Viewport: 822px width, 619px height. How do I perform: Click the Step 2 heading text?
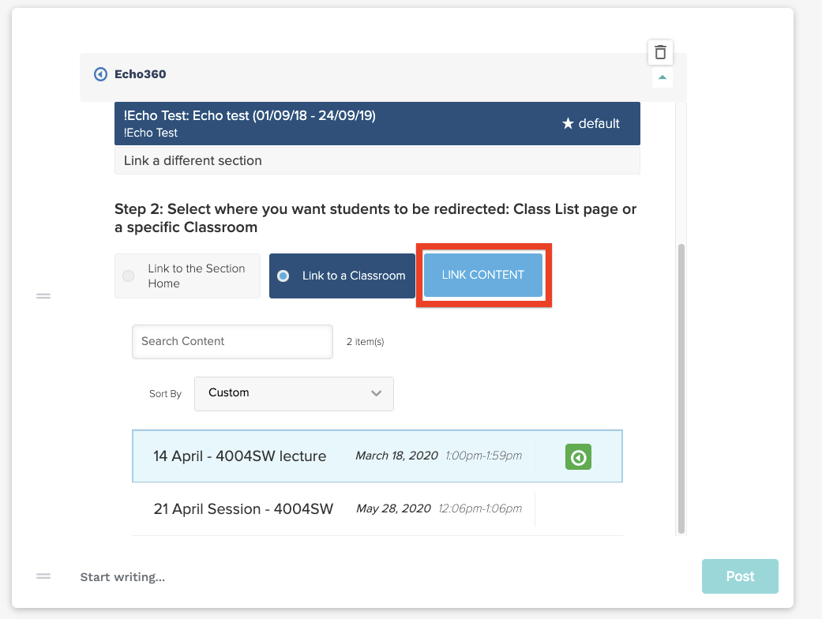click(375, 218)
